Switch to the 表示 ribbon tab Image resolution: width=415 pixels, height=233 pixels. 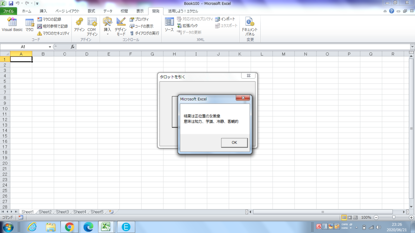[x=140, y=11]
